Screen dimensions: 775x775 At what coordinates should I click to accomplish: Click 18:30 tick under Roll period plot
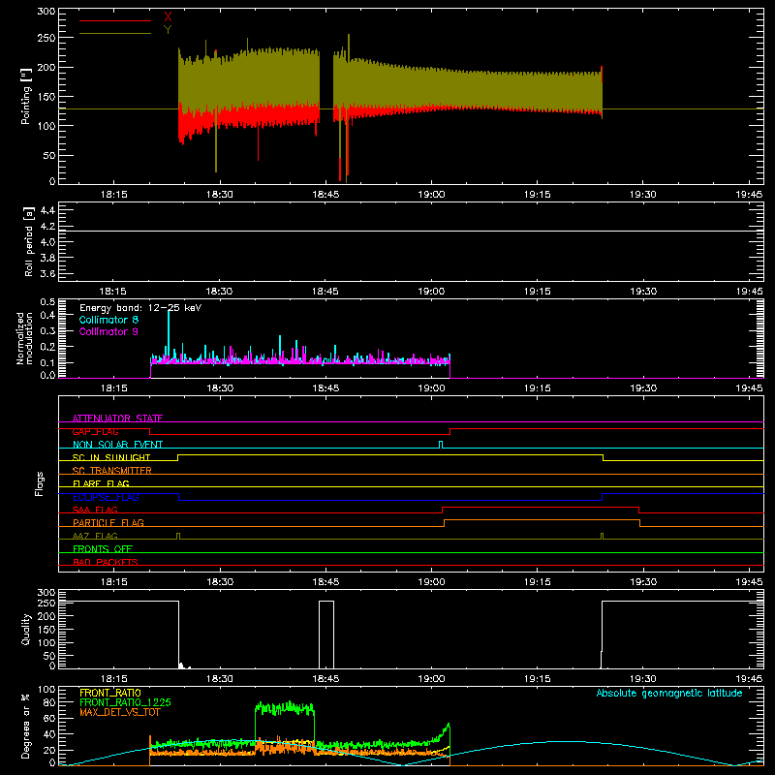(220, 292)
